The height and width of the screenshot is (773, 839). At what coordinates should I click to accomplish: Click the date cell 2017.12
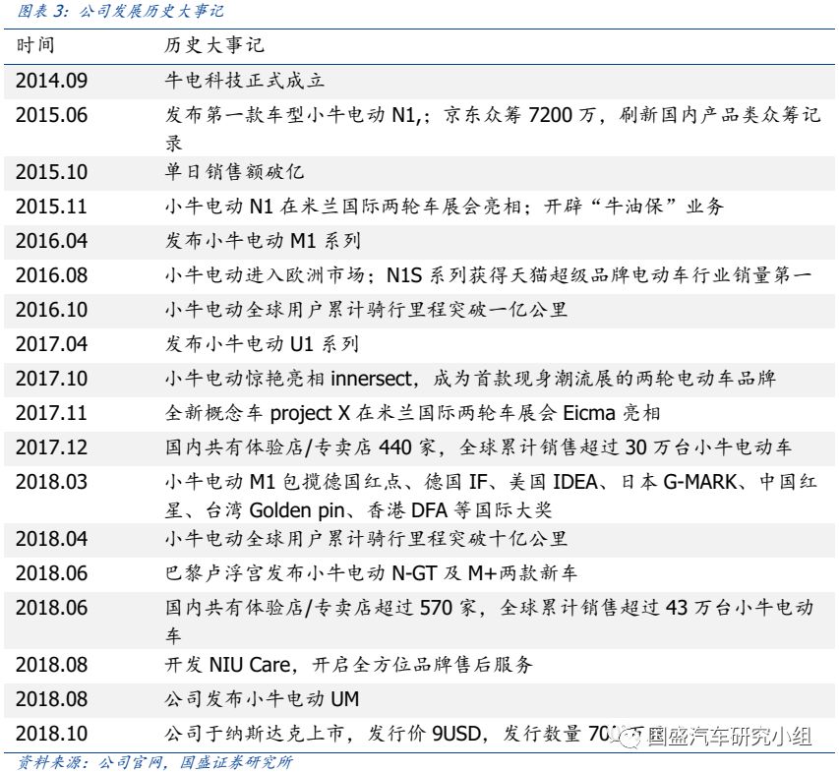coord(51,447)
